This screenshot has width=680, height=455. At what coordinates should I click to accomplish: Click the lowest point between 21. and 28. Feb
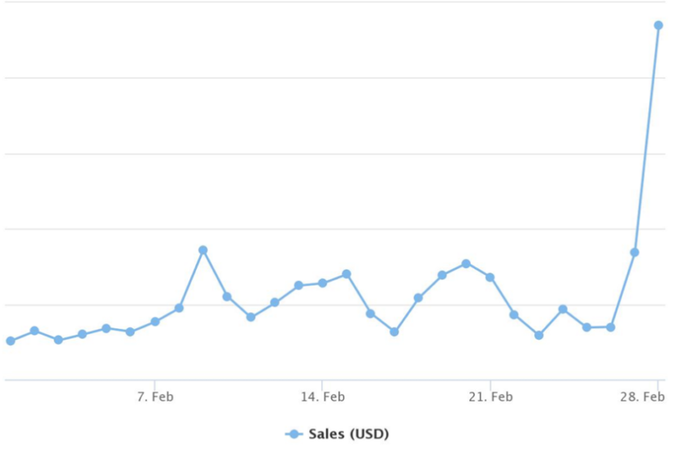tap(538, 336)
